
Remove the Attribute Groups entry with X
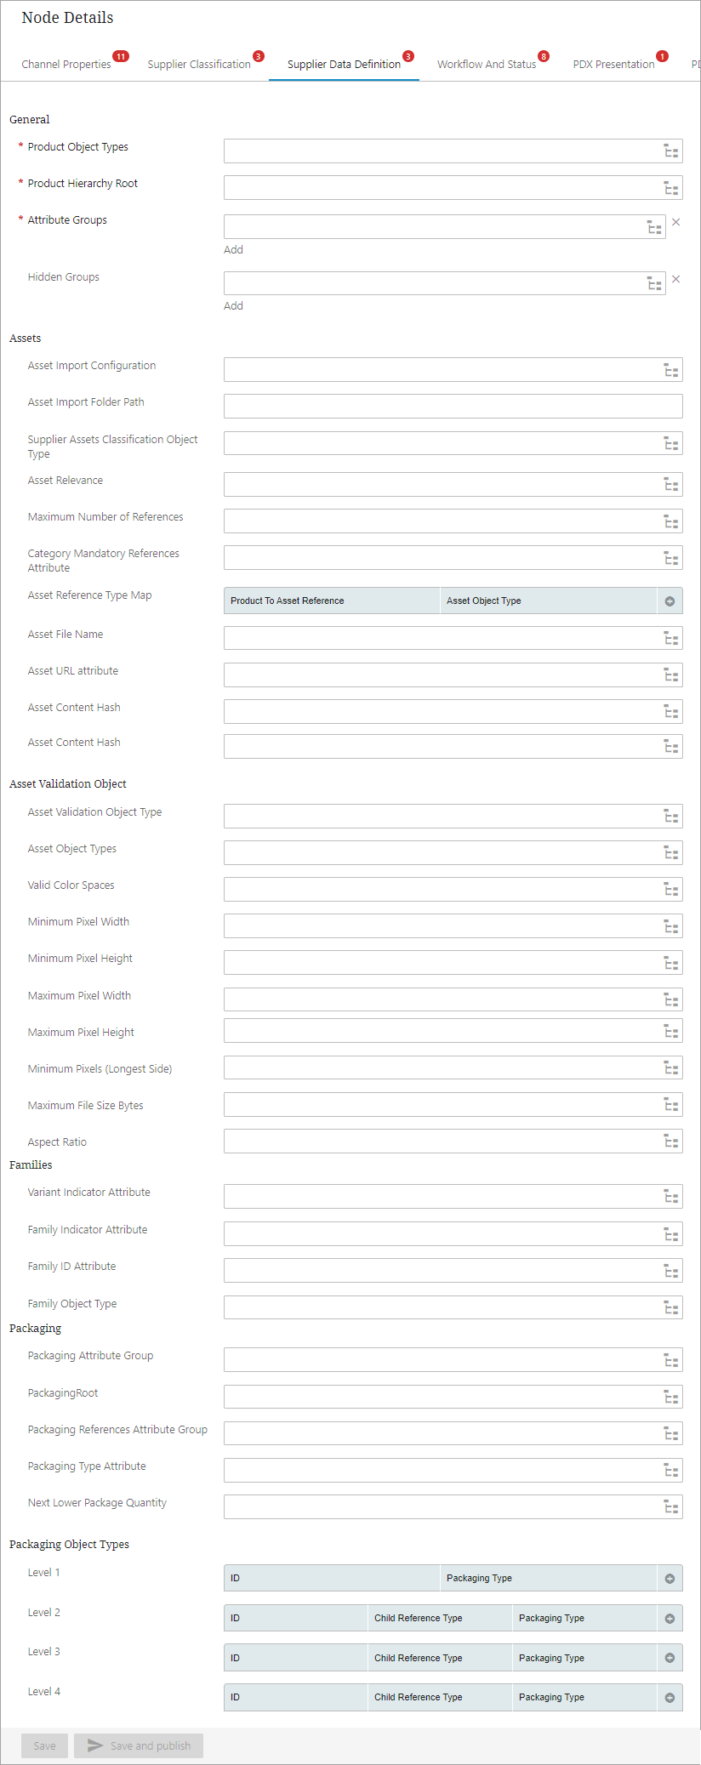676,222
